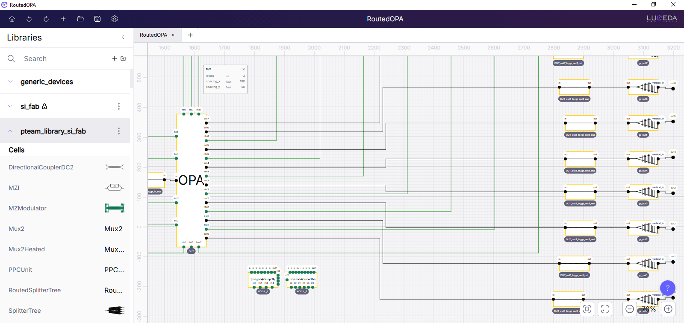Open pteam_library_si_fab three-dot menu
Image resolution: width=684 pixels, height=323 pixels.
pyautogui.click(x=119, y=131)
